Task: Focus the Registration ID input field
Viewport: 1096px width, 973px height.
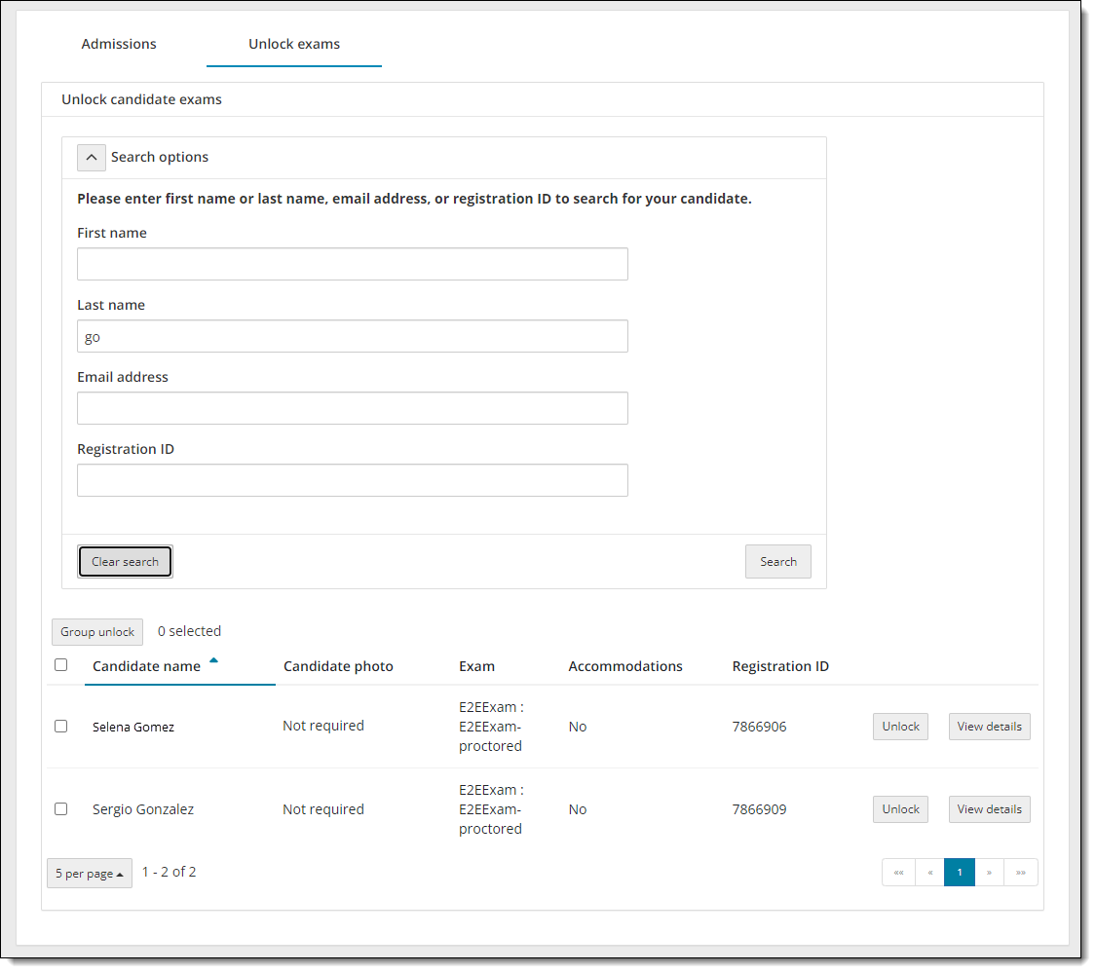Action: (x=353, y=480)
